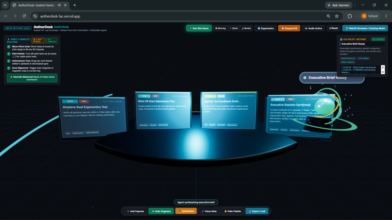392x220 pixels.
Task: Click the 4/4 Verified badge
Action: pos(52,40)
